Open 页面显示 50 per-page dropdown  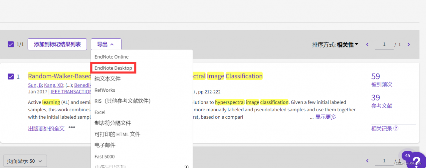(x=25, y=161)
